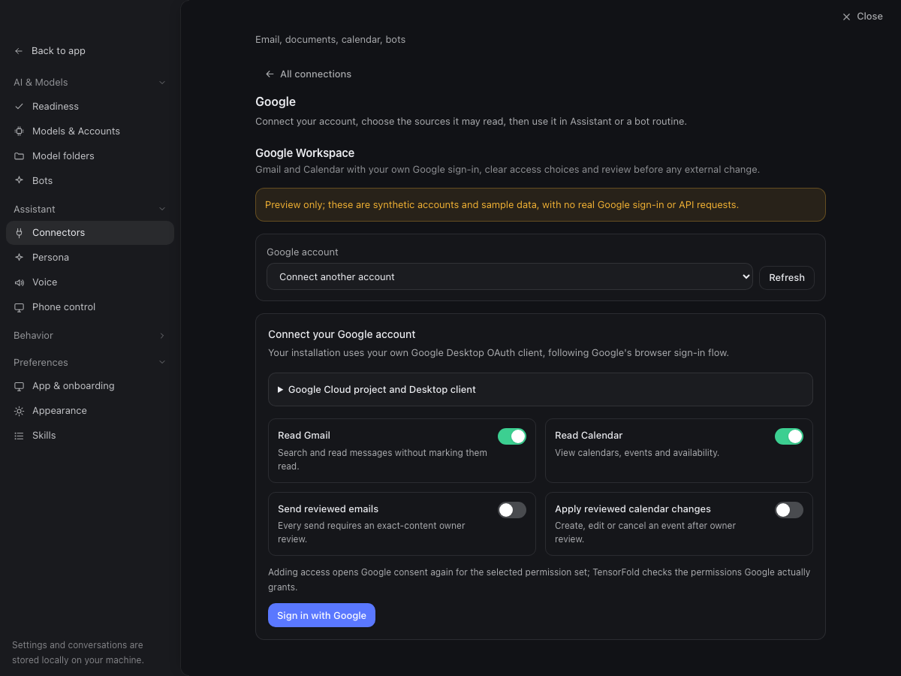Click the Google Workspace heading
901x676 pixels.
pyautogui.click(x=305, y=152)
